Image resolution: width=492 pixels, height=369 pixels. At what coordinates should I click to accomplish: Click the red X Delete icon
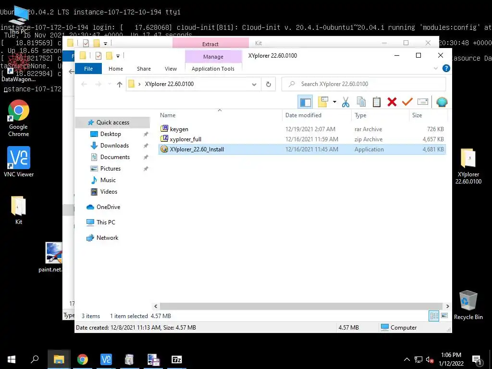point(392,102)
